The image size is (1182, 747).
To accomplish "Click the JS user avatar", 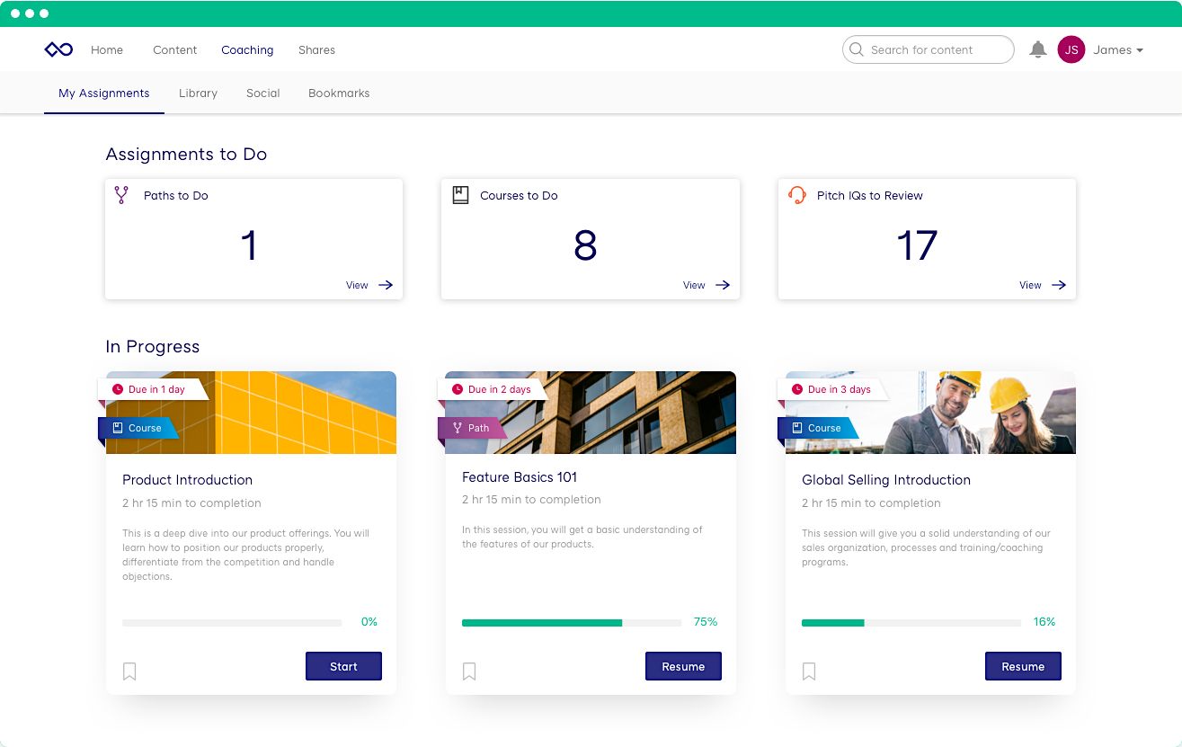I will [x=1071, y=50].
